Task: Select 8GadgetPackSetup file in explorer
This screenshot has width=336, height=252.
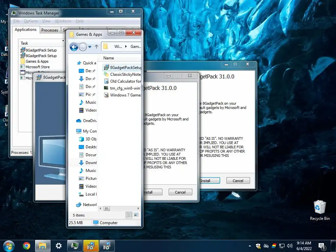Action: point(122,68)
